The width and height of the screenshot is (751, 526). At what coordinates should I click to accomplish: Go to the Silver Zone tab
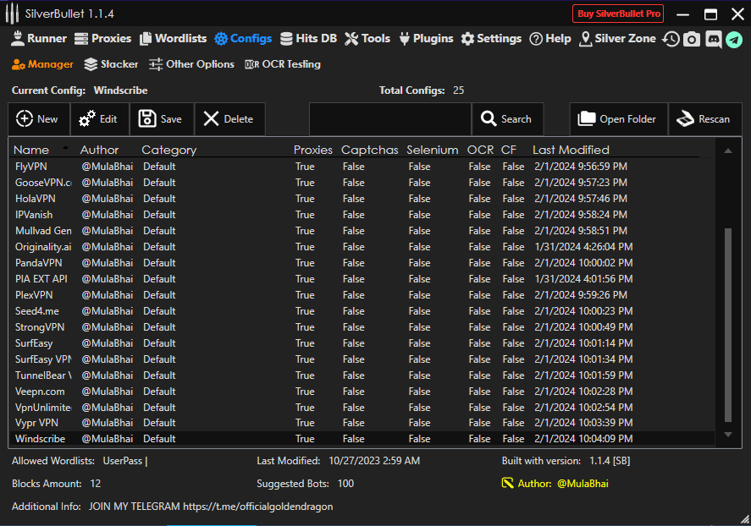[x=617, y=38]
